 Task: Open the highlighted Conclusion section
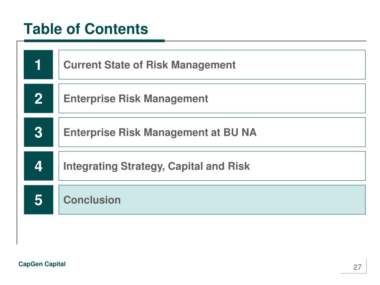pos(212,200)
